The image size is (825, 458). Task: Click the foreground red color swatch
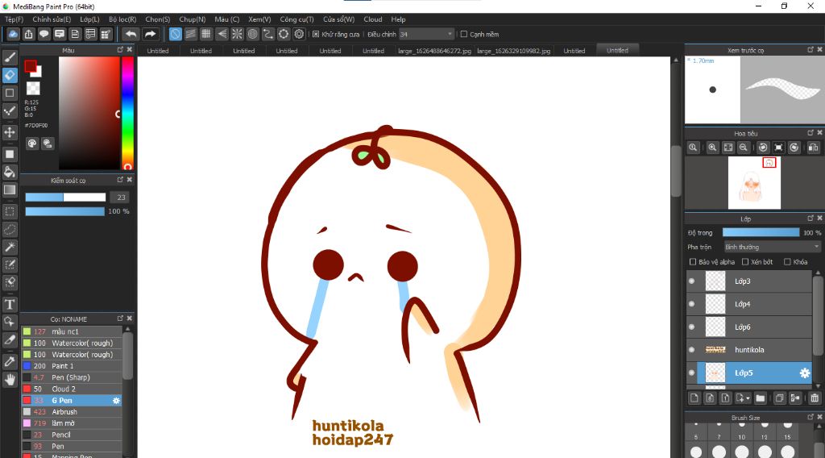click(31, 66)
